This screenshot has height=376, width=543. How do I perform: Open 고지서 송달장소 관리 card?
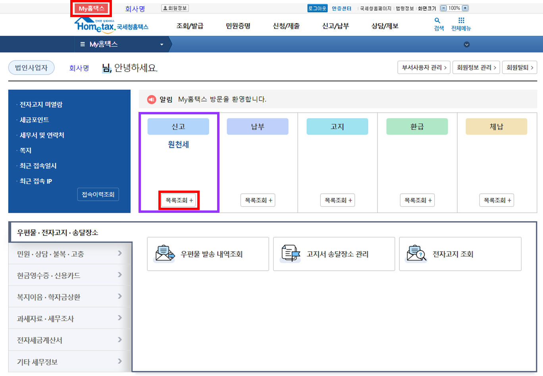[334, 254]
